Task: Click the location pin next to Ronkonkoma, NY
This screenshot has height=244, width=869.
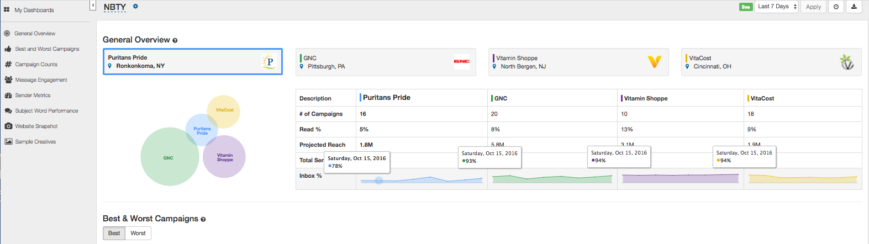Action: point(110,66)
